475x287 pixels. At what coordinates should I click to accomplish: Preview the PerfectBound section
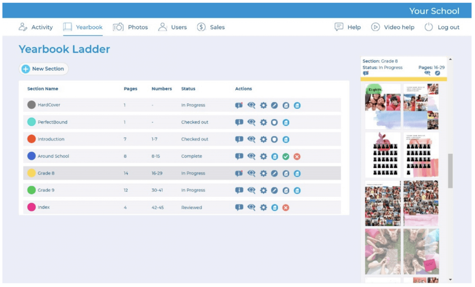point(251,122)
